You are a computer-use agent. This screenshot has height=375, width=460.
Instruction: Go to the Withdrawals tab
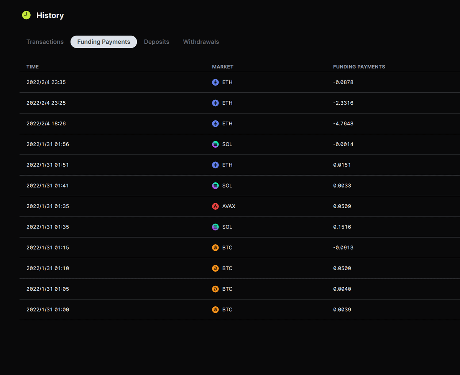tap(201, 42)
